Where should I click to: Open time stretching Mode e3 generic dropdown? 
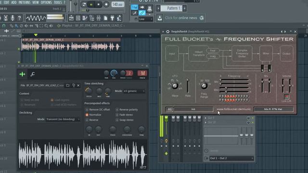tap(134, 91)
